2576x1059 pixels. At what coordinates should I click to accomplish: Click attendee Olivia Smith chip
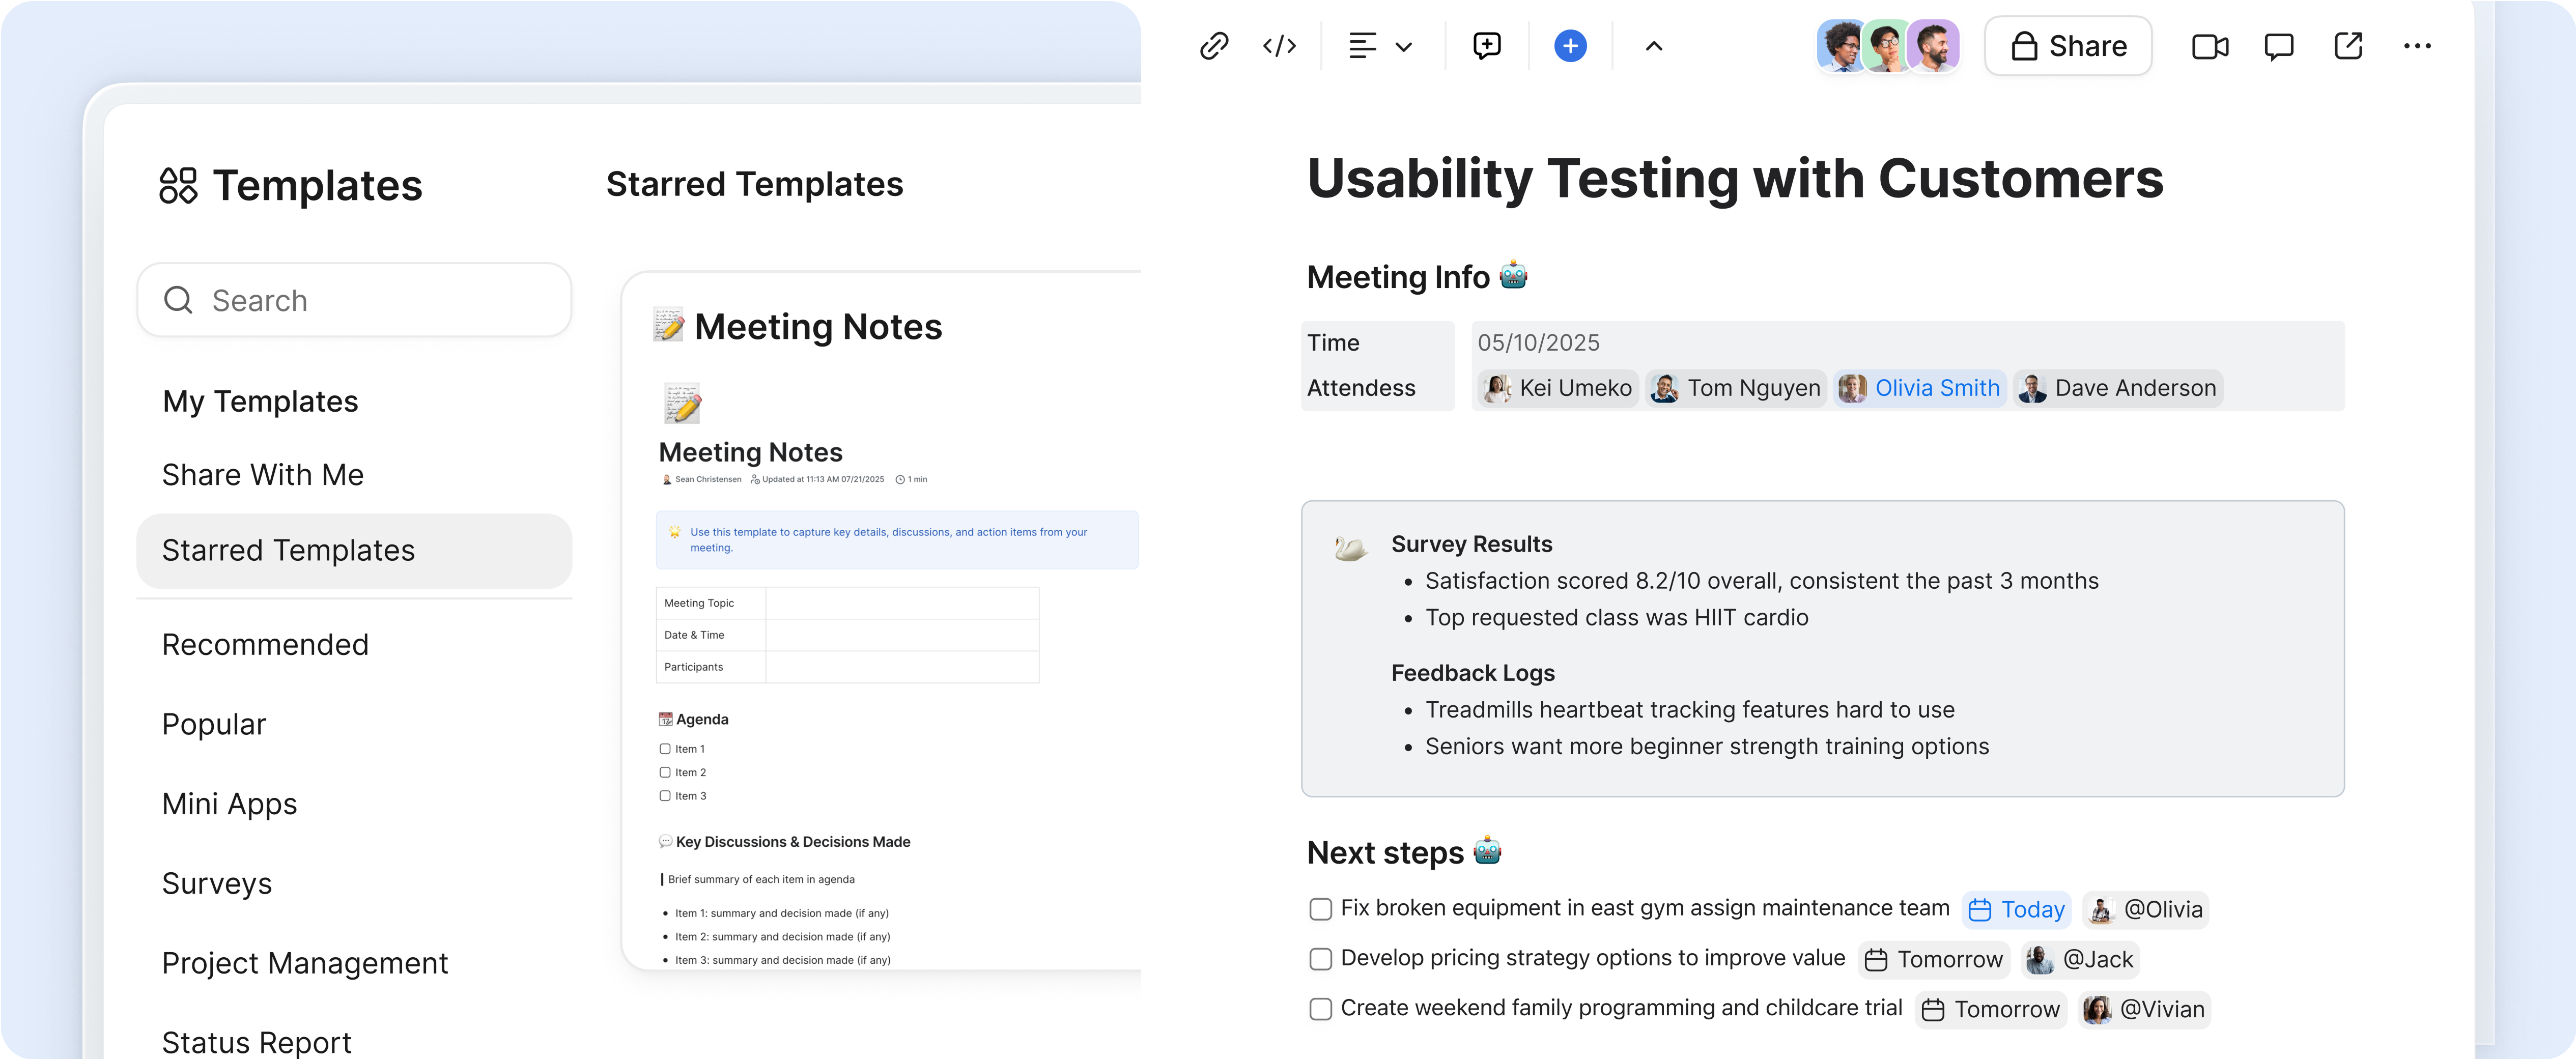(1920, 388)
